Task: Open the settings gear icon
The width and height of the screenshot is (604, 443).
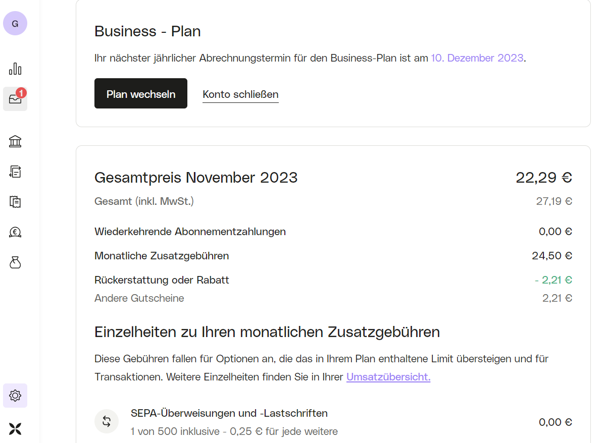Action: point(15,396)
